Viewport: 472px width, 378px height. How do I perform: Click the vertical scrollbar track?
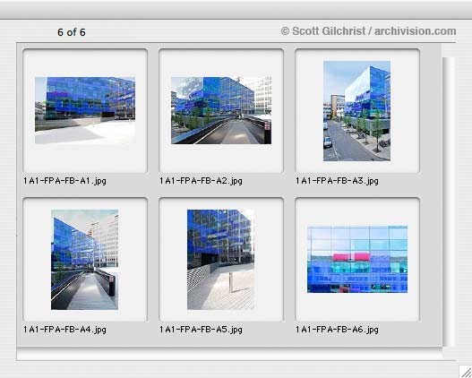449,202
